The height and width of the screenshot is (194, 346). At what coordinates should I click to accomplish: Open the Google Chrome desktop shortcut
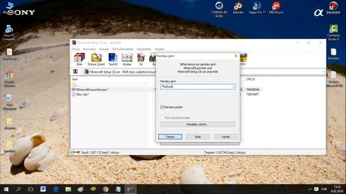9,79
